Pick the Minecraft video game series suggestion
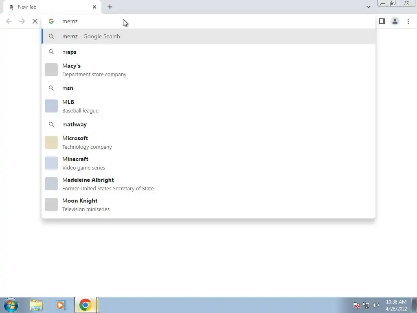417x313 pixels. click(x=208, y=163)
